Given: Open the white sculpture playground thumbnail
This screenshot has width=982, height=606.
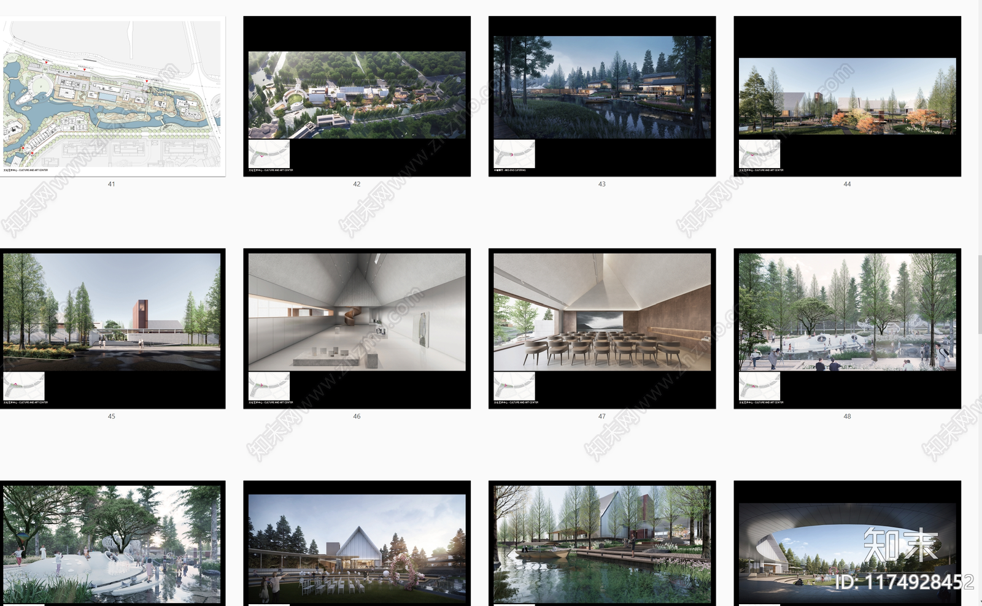Looking at the screenshot, I should [x=112, y=543].
